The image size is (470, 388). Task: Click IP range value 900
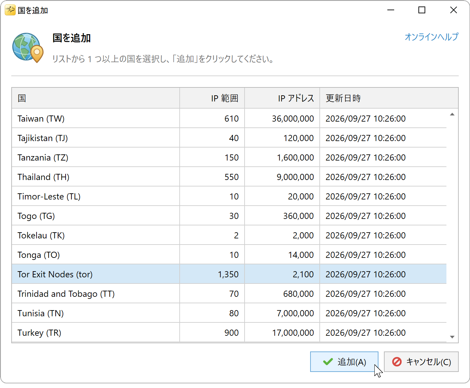click(x=232, y=333)
